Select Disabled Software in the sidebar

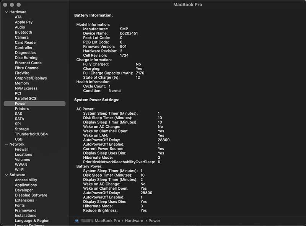(x=31, y=195)
